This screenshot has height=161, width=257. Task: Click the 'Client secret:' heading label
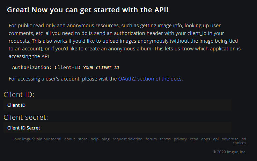(26, 117)
